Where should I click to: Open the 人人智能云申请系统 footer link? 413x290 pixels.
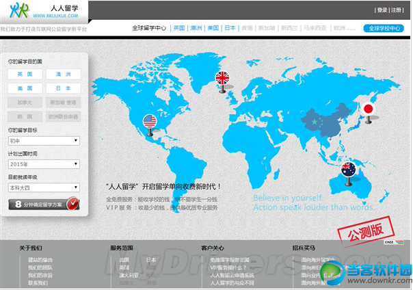[x=232, y=275]
